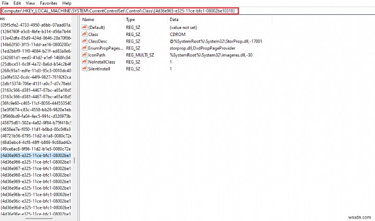This screenshot has height=221, width=375.
Task: Select the {268c95a1-edfe-11d3 key
Action: (36, 71)
